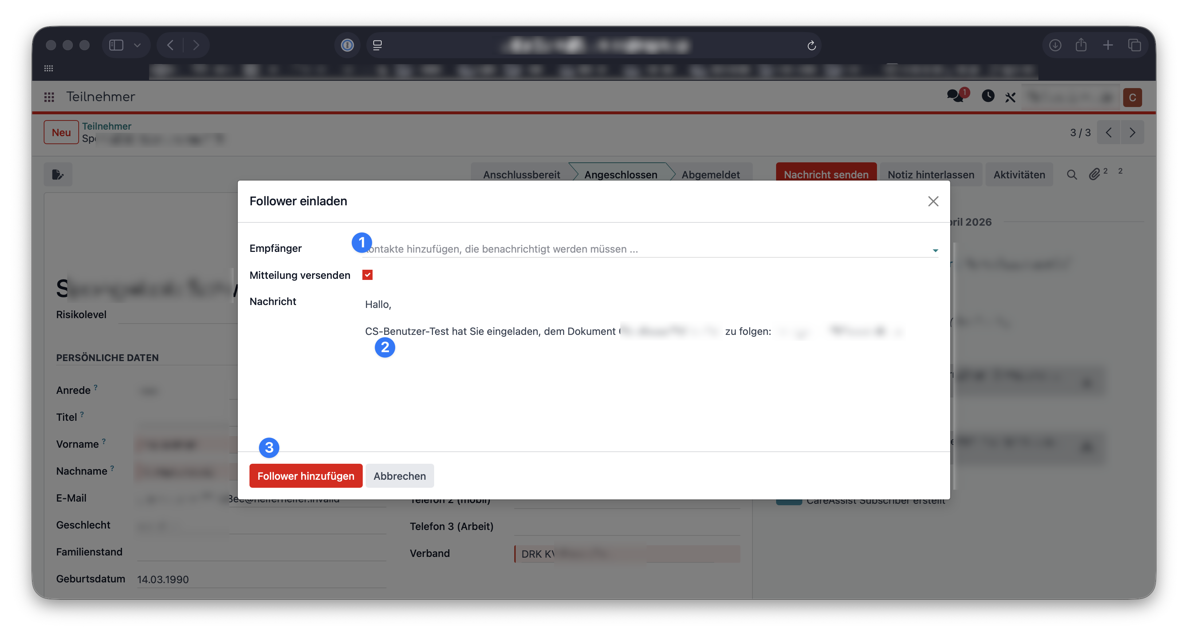Click the Geburtsdatum field 14.03.1990
Viewport: 1188px width, 637px height.
point(261,579)
